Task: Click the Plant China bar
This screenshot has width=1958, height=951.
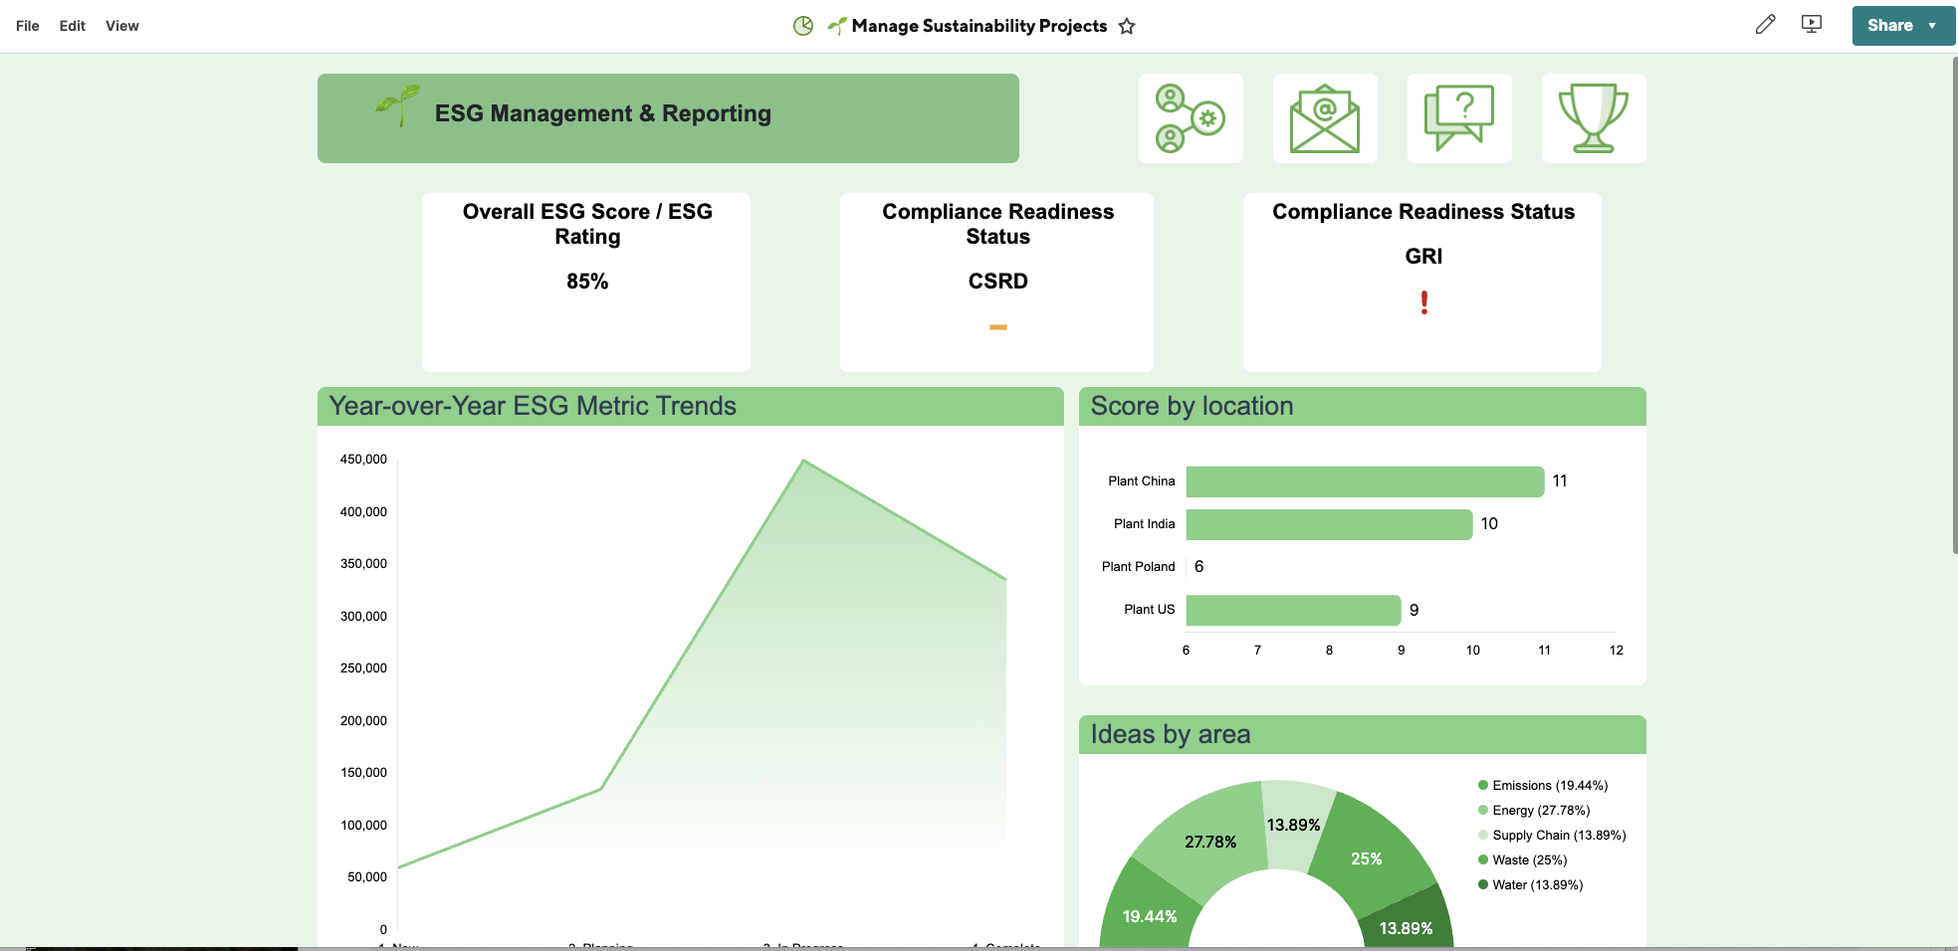Action: 1364,481
